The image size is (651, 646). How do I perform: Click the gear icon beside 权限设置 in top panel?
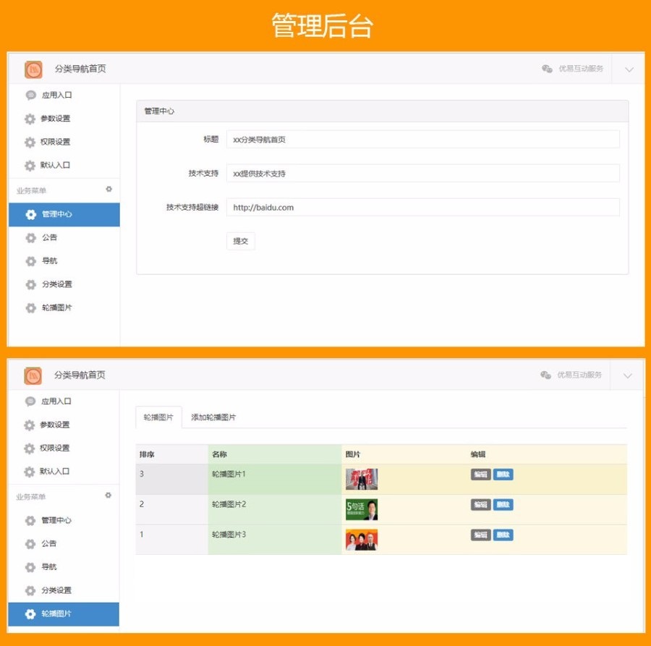click(30, 142)
